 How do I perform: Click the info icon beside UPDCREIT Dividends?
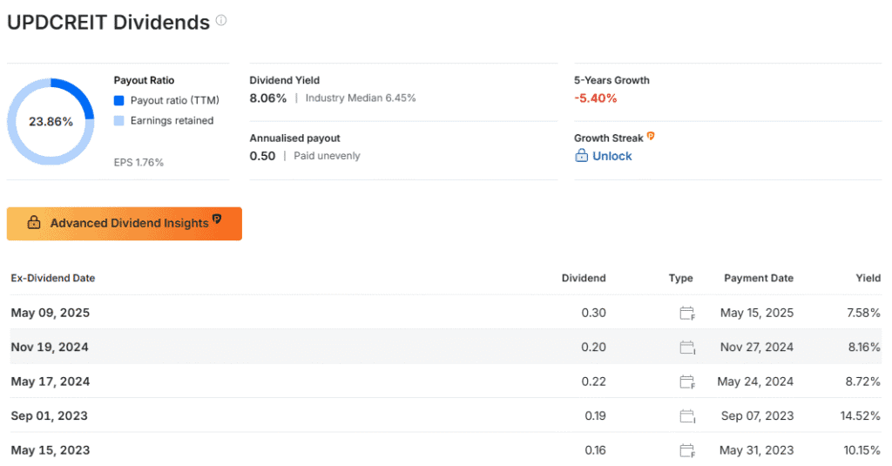[221, 21]
